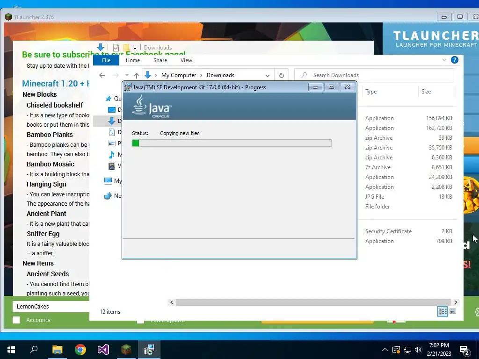The height and width of the screenshot is (359, 479).
Task: Expand the chevron between My Computer and Downloads
Action: 201,75
